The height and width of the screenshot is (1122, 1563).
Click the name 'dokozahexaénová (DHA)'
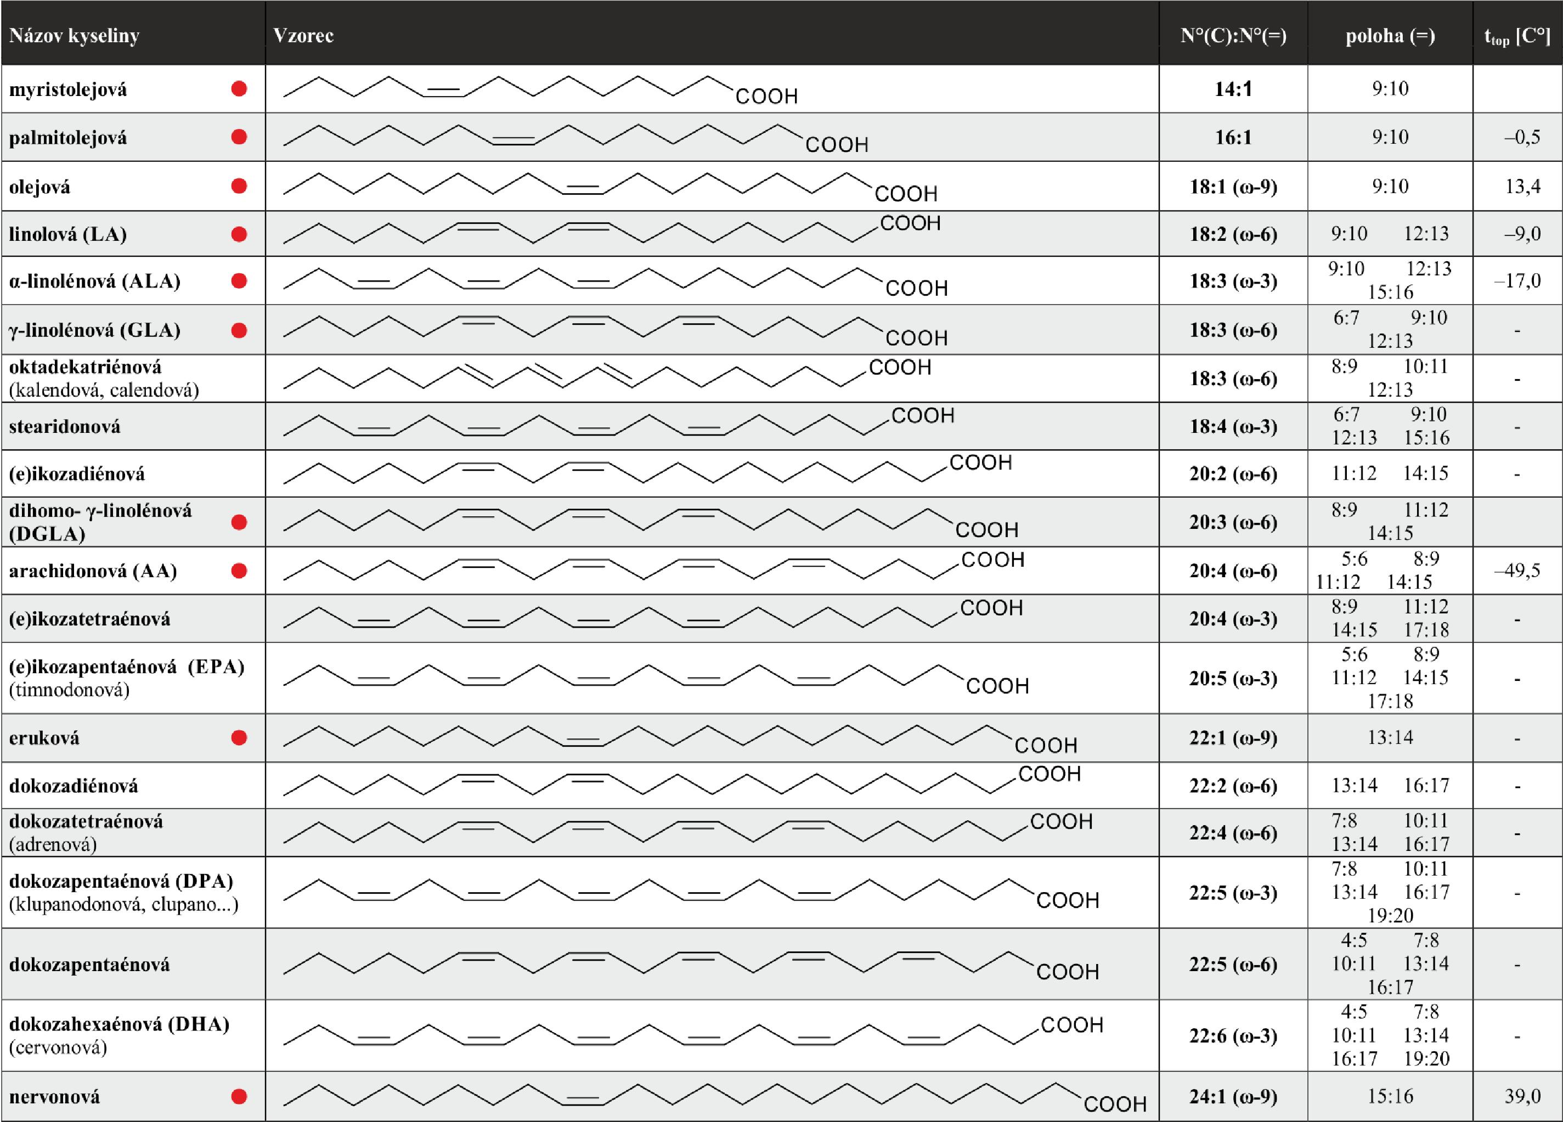tap(119, 1024)
